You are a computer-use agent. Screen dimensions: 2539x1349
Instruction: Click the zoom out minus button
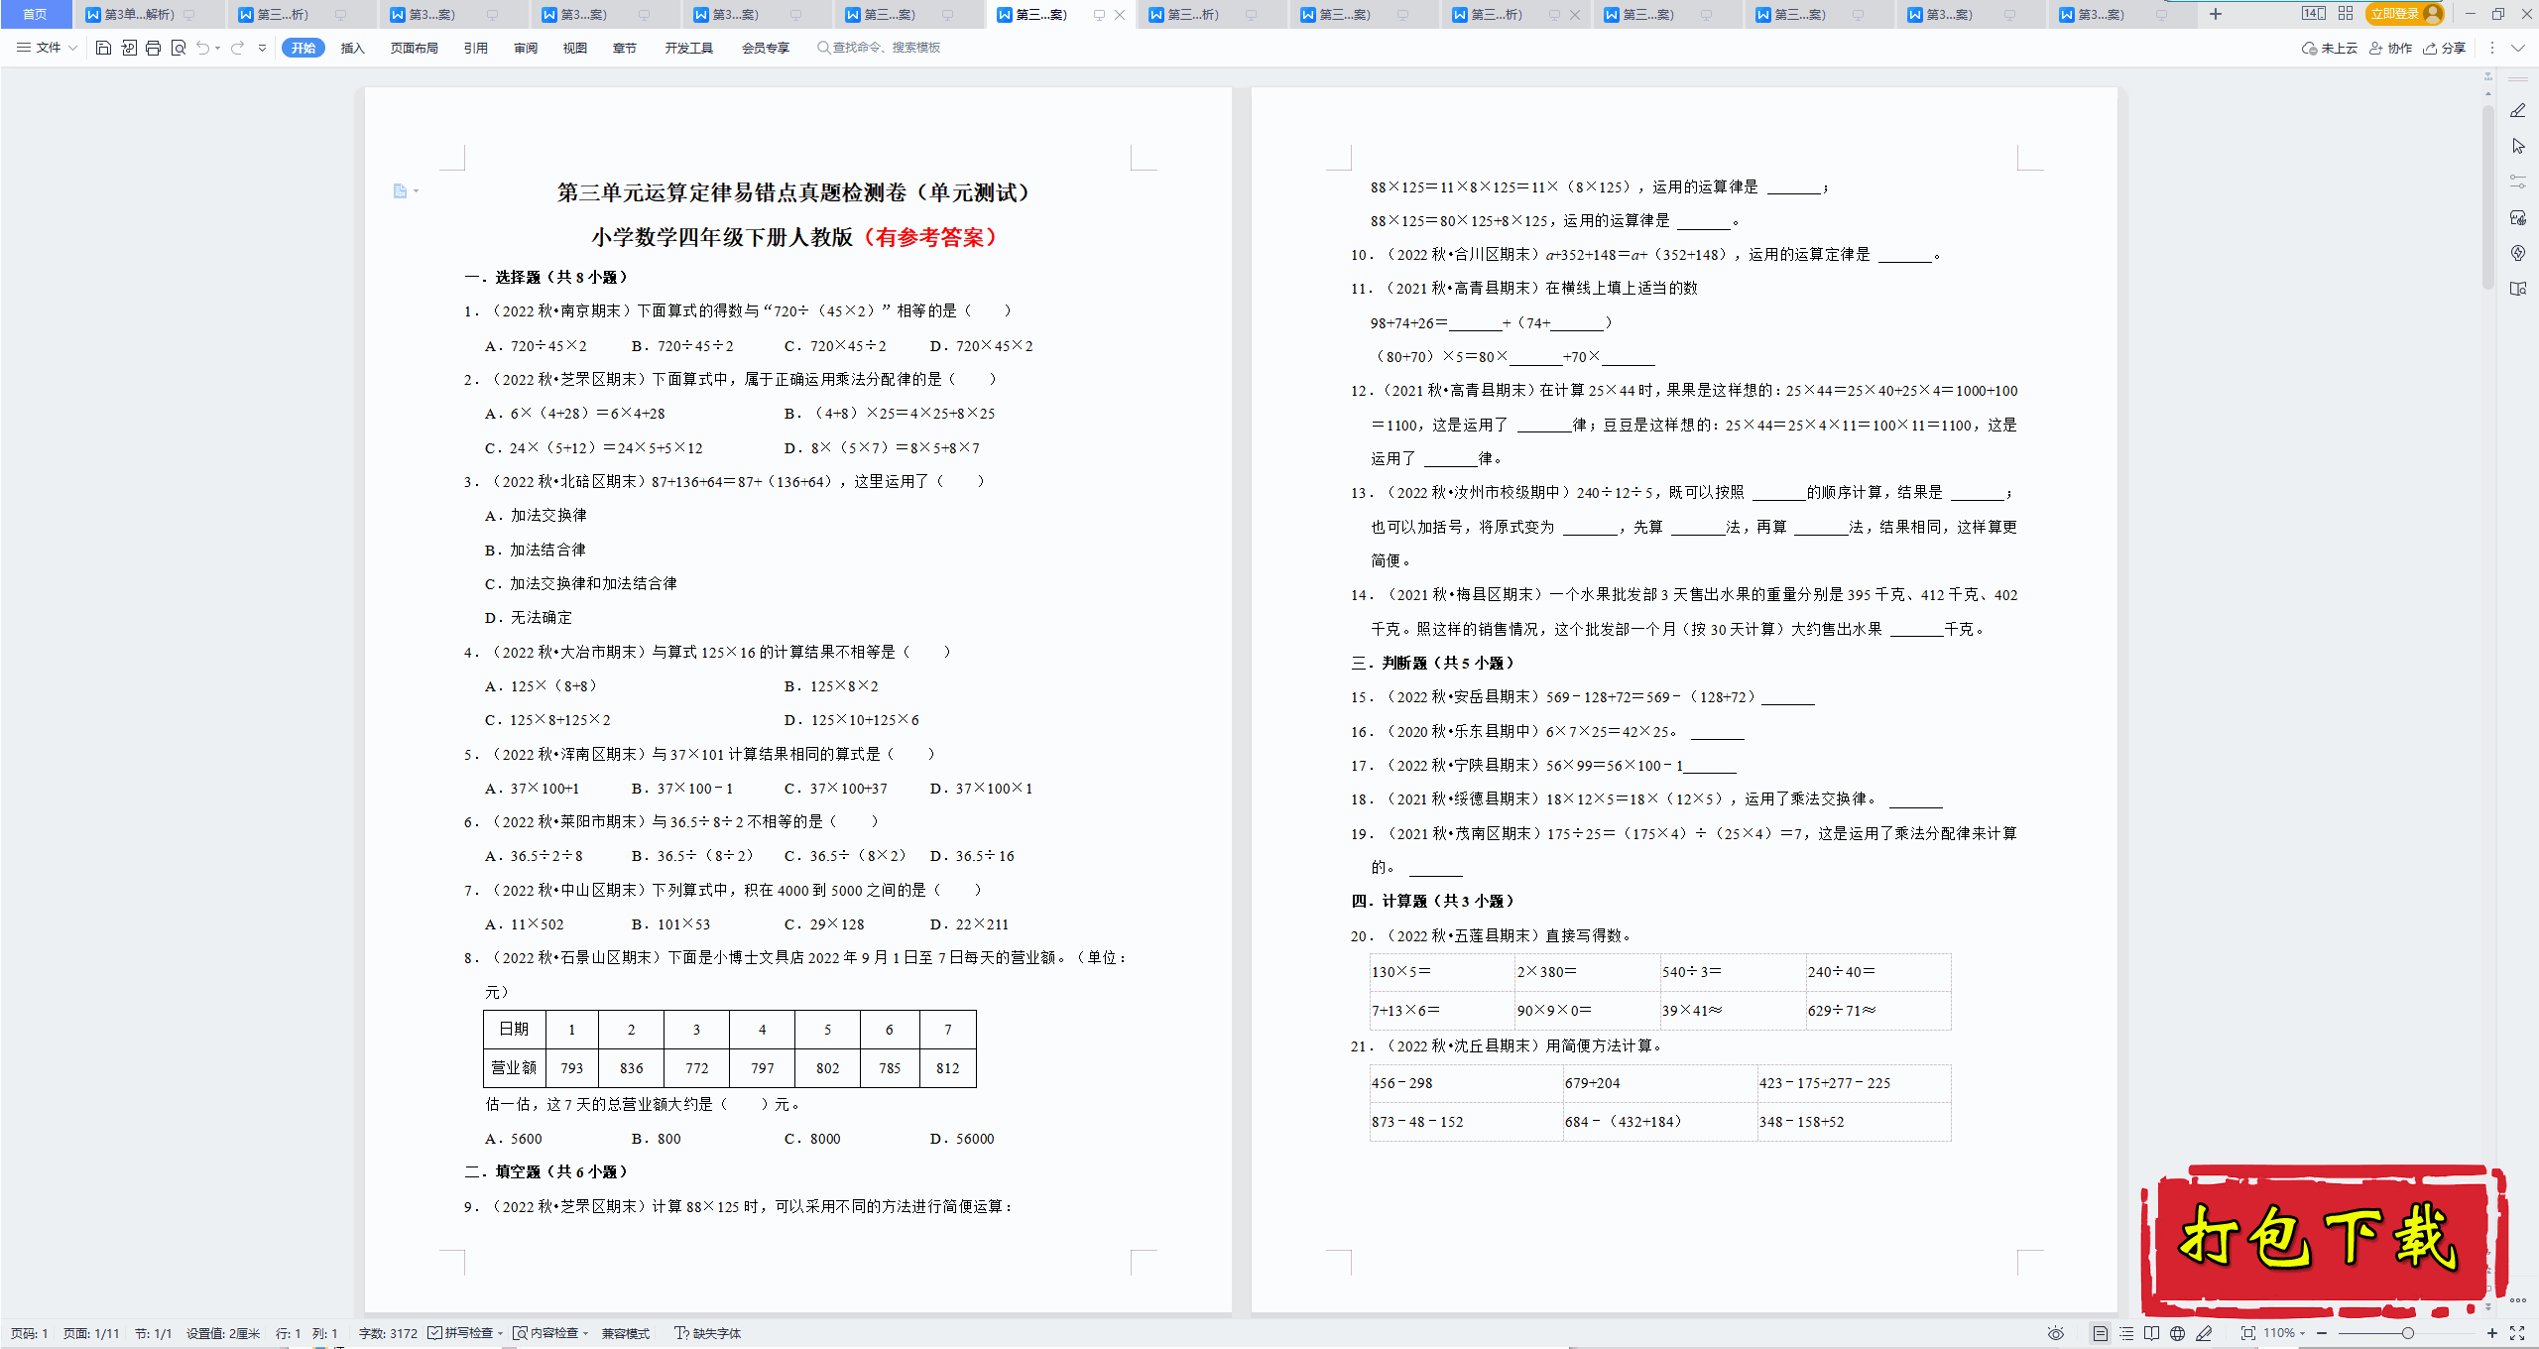(2322, 1333)
